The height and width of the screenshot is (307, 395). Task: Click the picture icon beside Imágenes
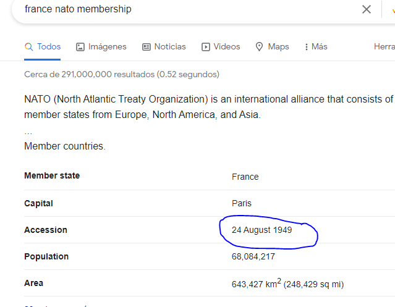tap(80, 47)
